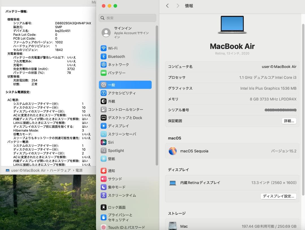Open Bluetooth settings
The image size is (305, 230).
click(x=117, y=56)
